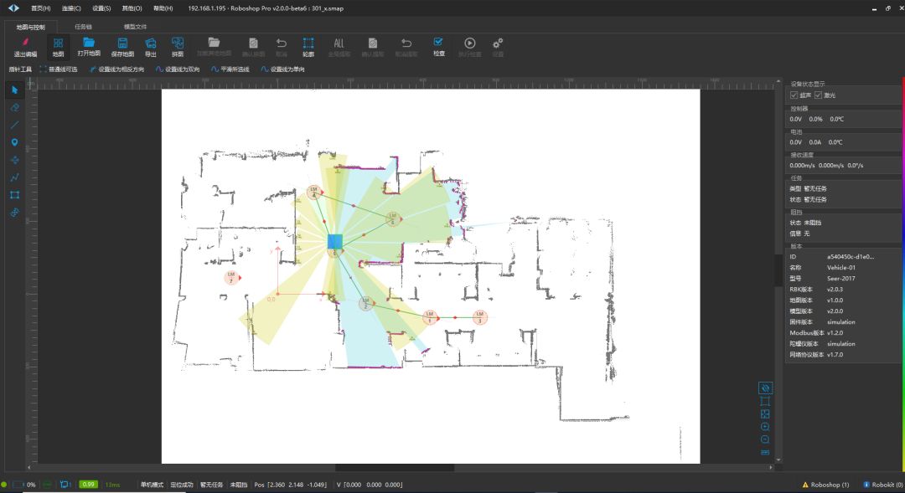Open the Roboshop (1) warning log

(825, 485)
